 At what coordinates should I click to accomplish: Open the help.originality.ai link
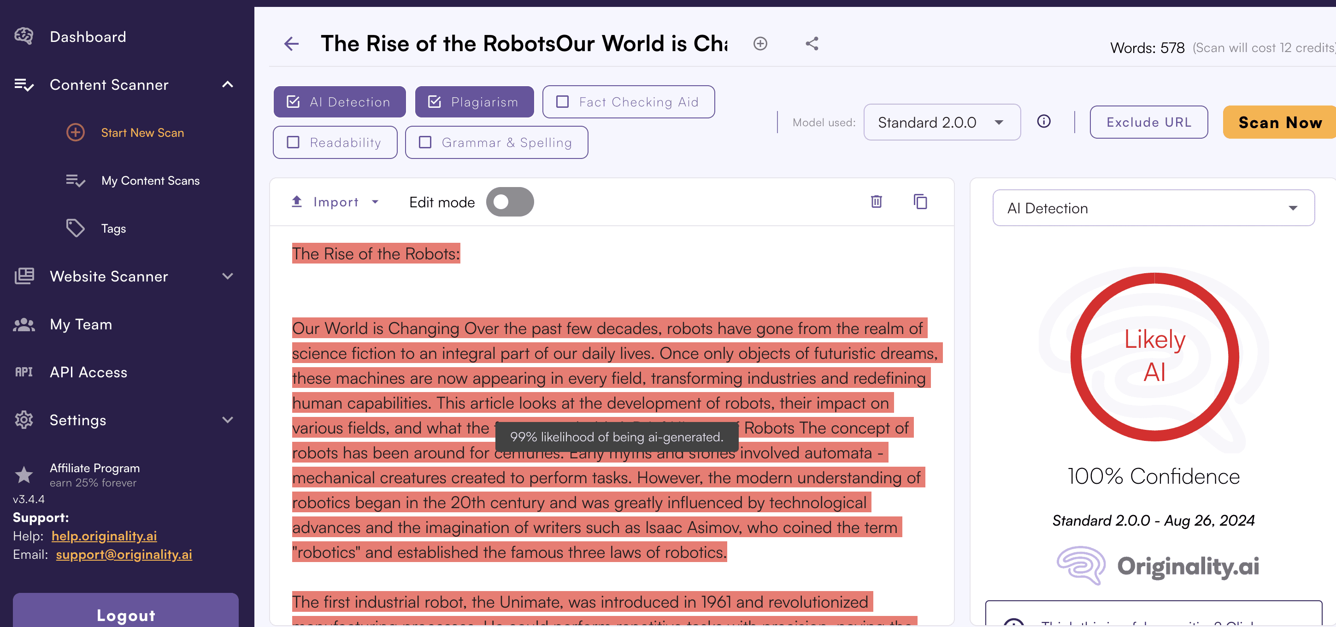(104, 536)
